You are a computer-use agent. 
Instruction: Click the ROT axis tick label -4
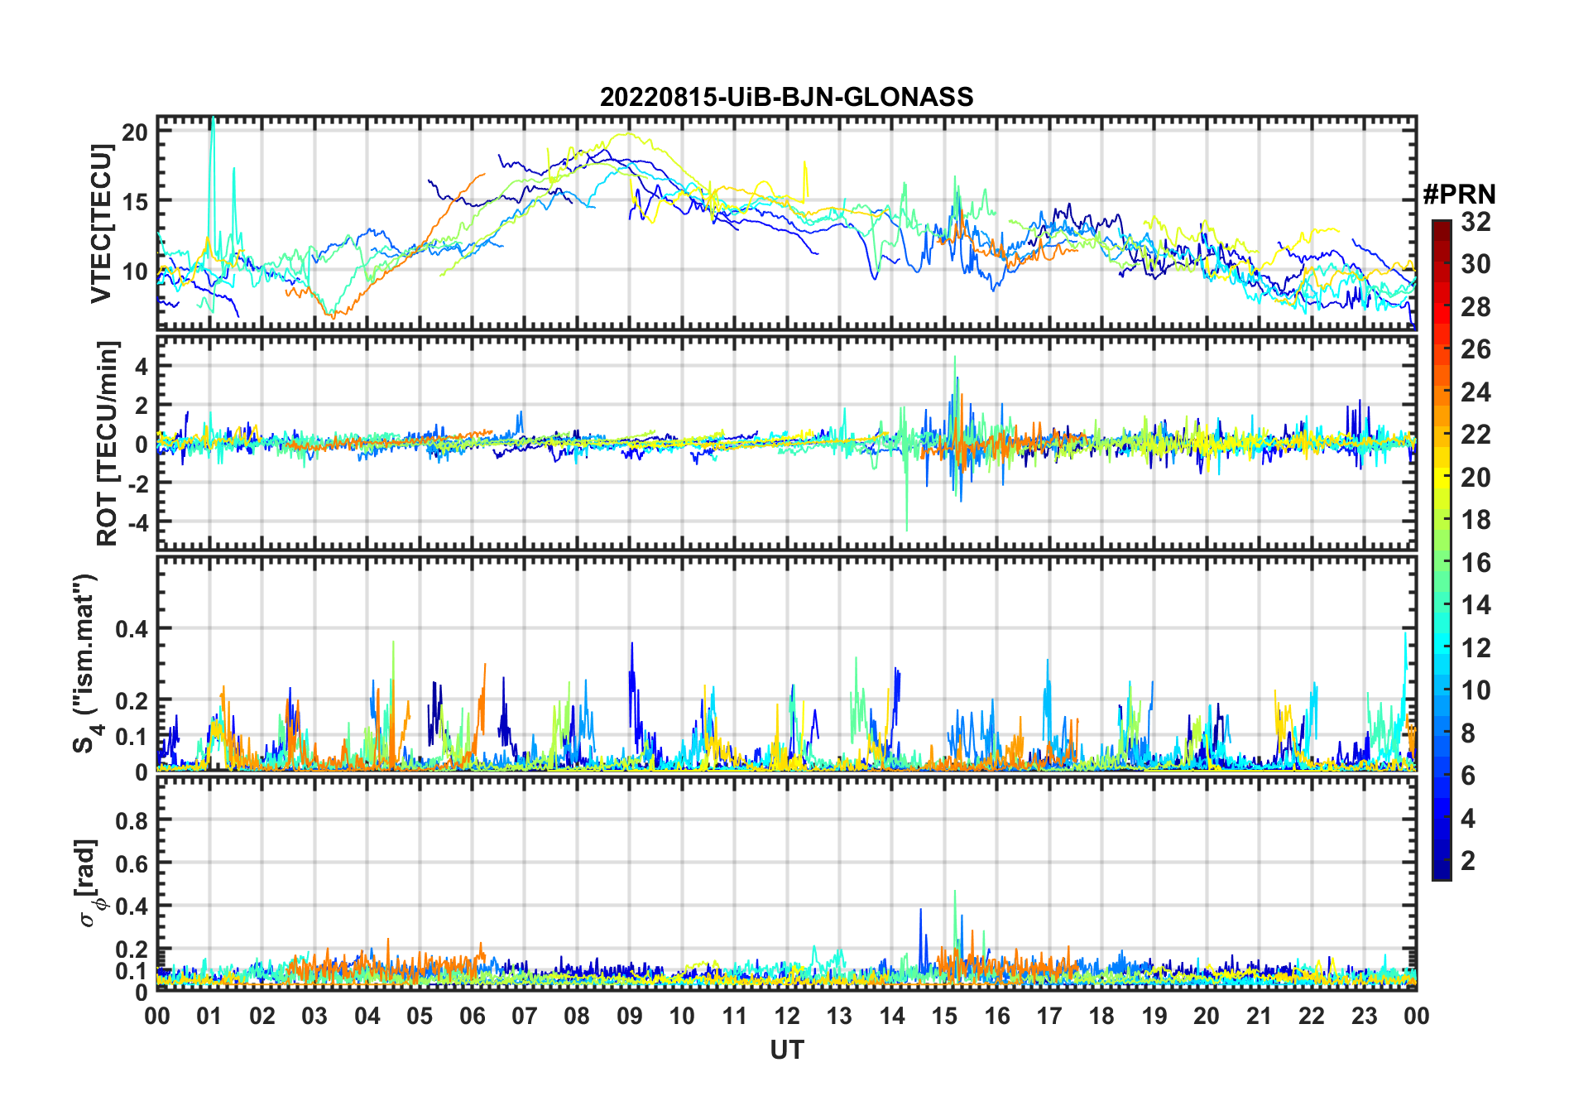[x=132, y=522]
